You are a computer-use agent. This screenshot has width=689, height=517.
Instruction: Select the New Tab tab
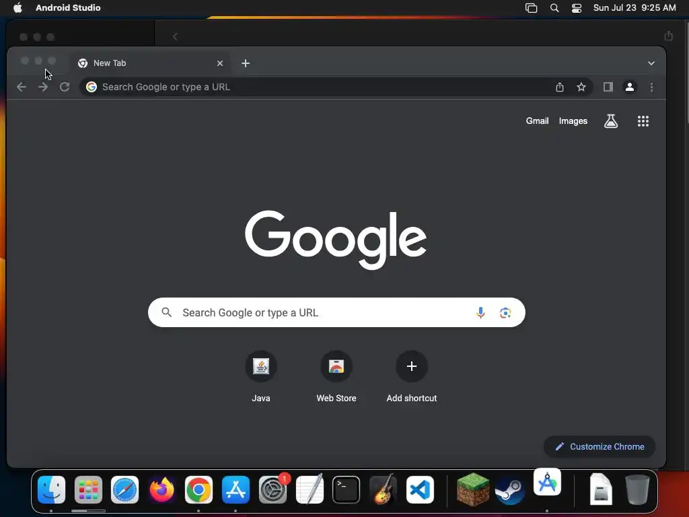(x=149, y=63)
